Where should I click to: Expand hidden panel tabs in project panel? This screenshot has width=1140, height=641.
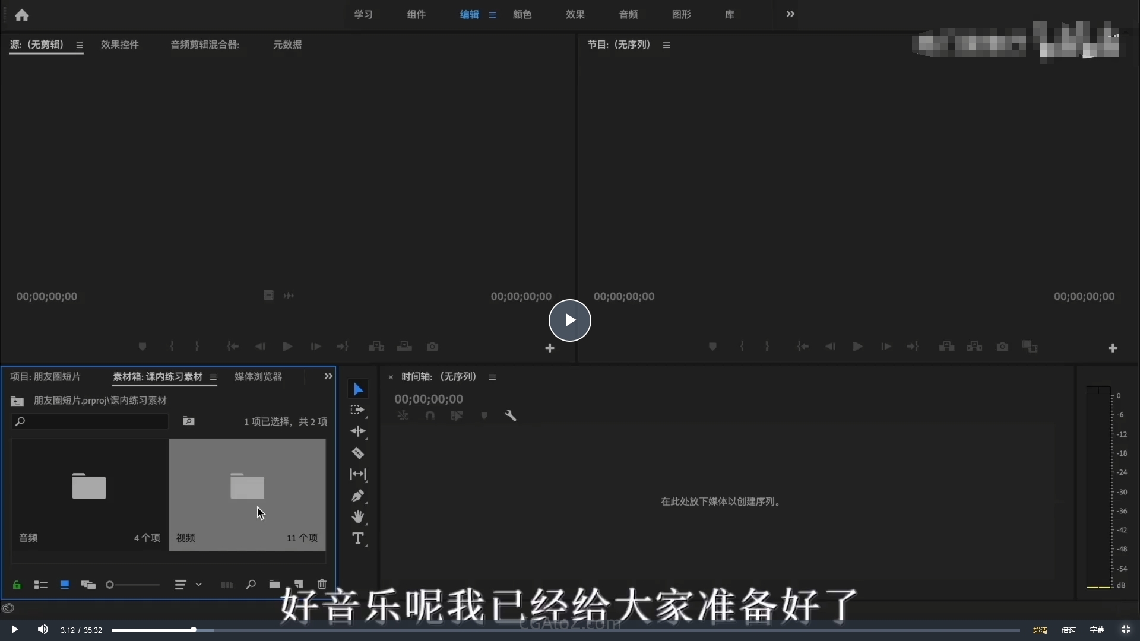[x=328, y=376]
